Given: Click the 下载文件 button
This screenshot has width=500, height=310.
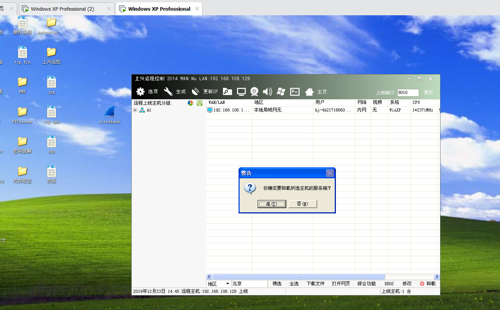Looking at the screenshot, I should click(x=315, y=284).
